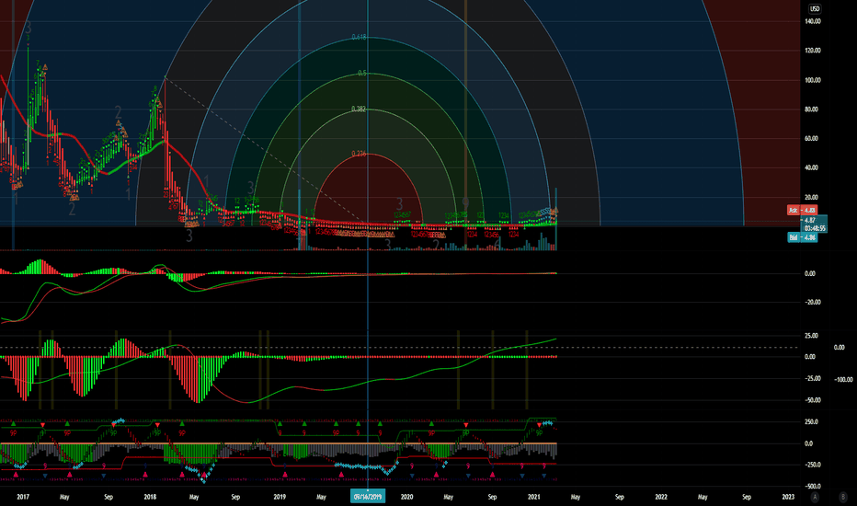Click the 2022 label on time axis
The image size is (857, 506).
tap(661, 497)
